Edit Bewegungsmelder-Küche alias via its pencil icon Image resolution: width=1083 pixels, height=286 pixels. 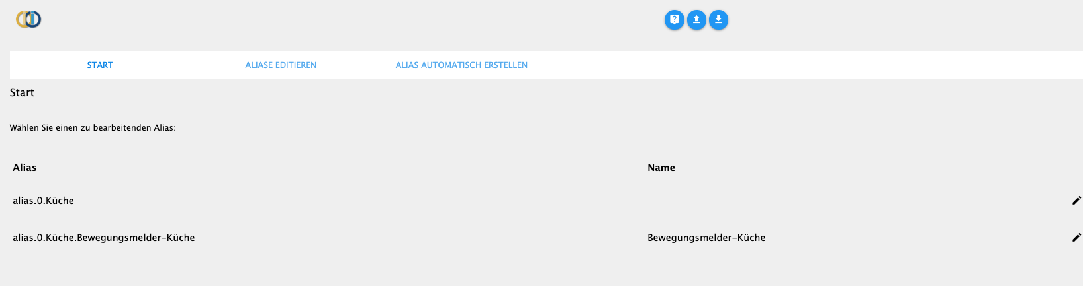coord(1076,238)
